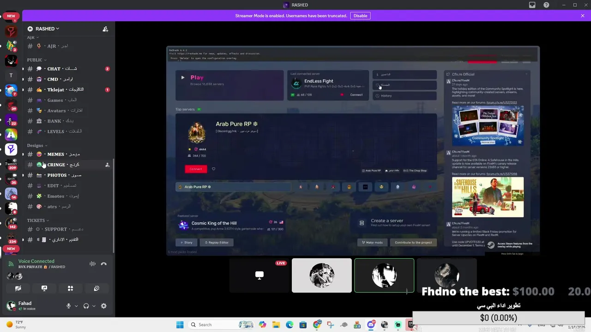Open the help question-mark icon
591x332 pixels.
coord(547,5)
